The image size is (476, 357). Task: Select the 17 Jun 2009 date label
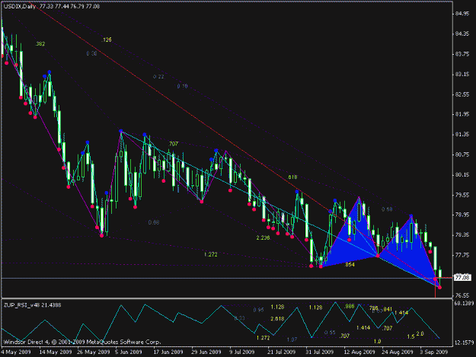(x=168, y=352)
